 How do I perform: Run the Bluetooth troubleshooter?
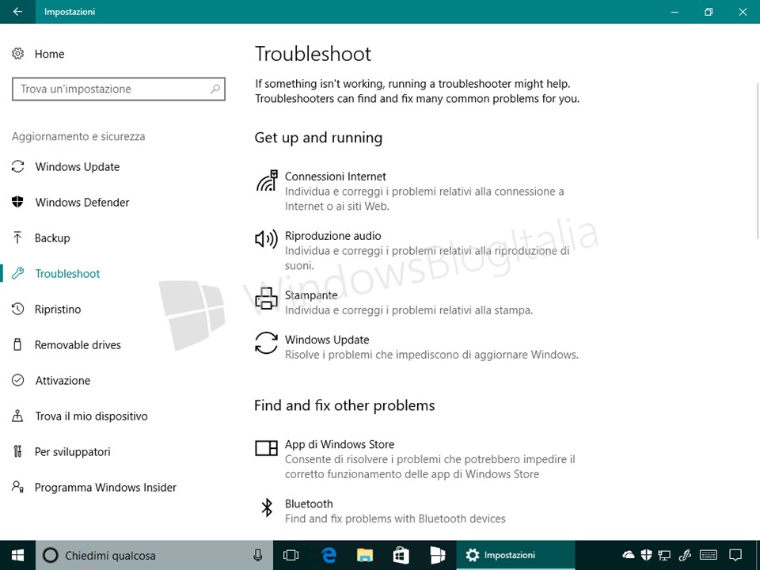click(417, 511)
